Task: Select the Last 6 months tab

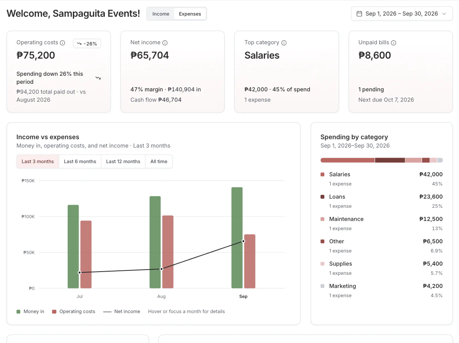Action: coord(80,162)
